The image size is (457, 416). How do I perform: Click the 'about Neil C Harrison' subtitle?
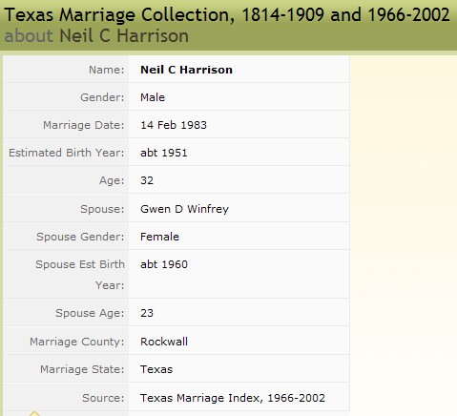coord(96,35)
